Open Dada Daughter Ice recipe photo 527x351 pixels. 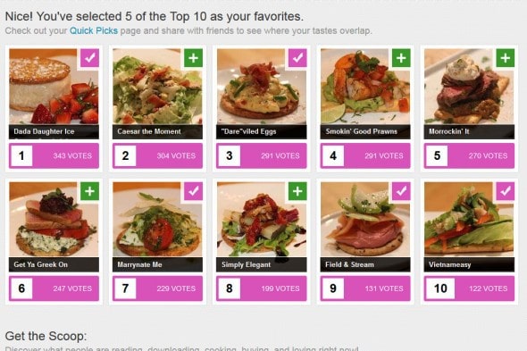tap(54, 87)
